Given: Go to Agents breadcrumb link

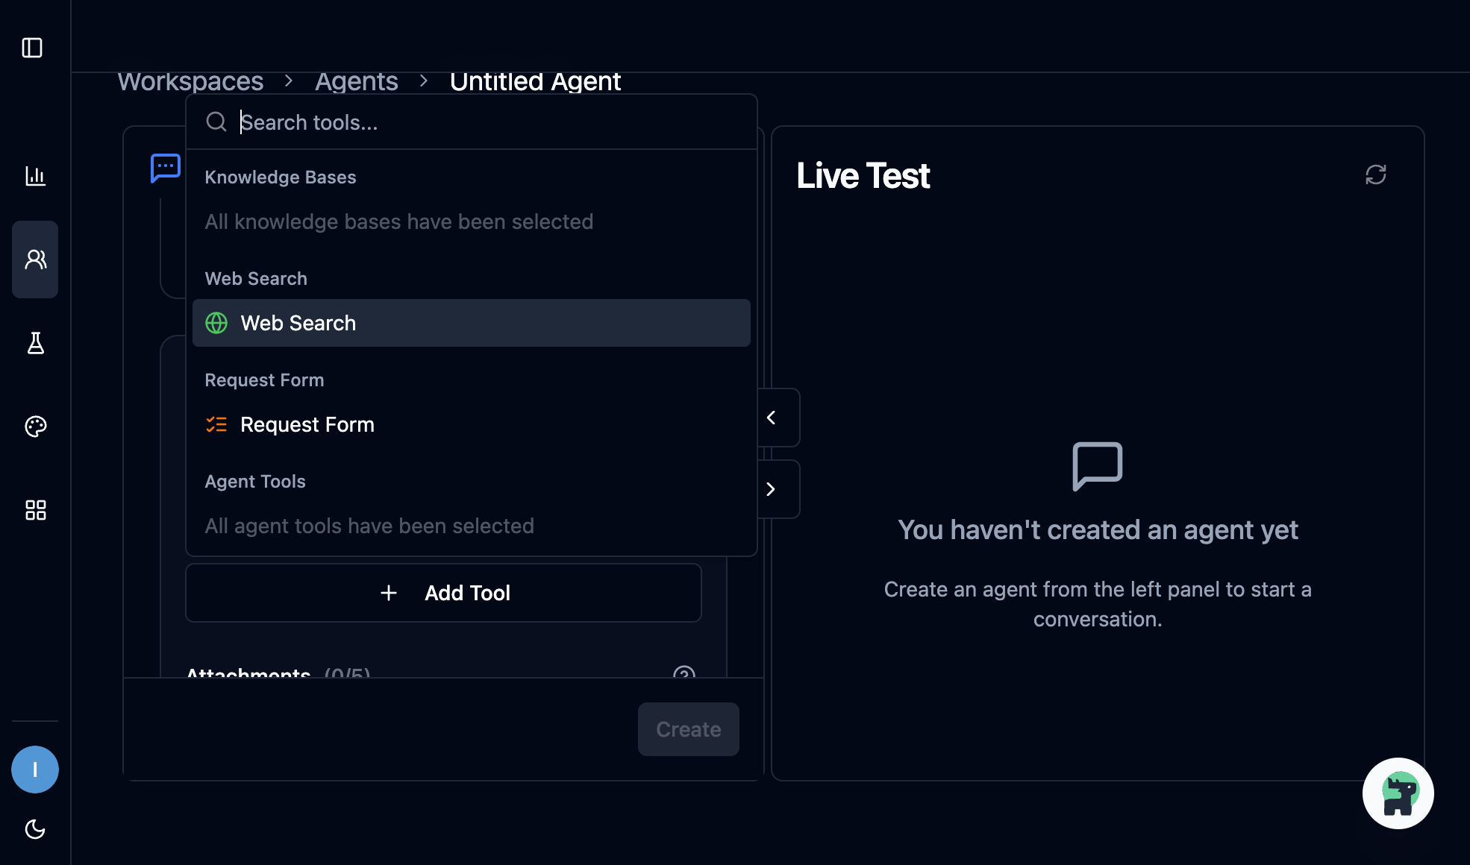Looking at the screenshot, I should 357,81.
